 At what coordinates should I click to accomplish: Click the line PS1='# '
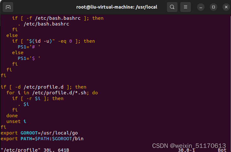pos(29,47)
